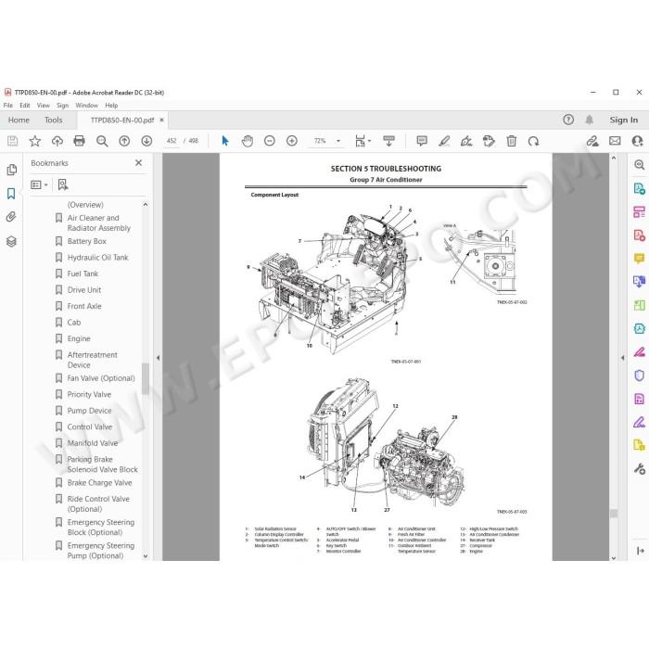Image resolution: width=649 pixels, height=649 pixels.
Task: Open page thumbnails panel icon
Action: click(x=11, y=170)
